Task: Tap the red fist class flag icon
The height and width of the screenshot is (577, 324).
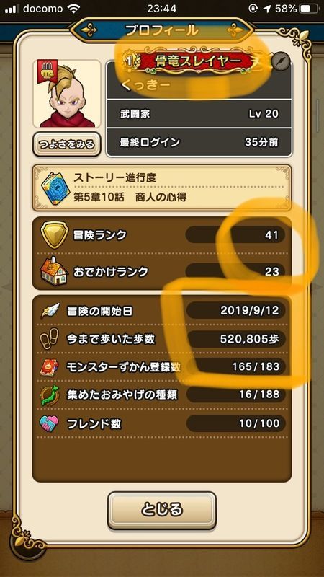Action: click(x=45, y=70)
